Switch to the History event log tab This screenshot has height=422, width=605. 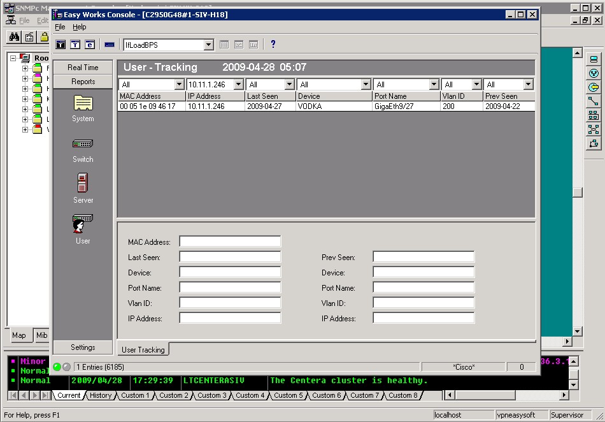pyautogui.click(x=101, y=395)
